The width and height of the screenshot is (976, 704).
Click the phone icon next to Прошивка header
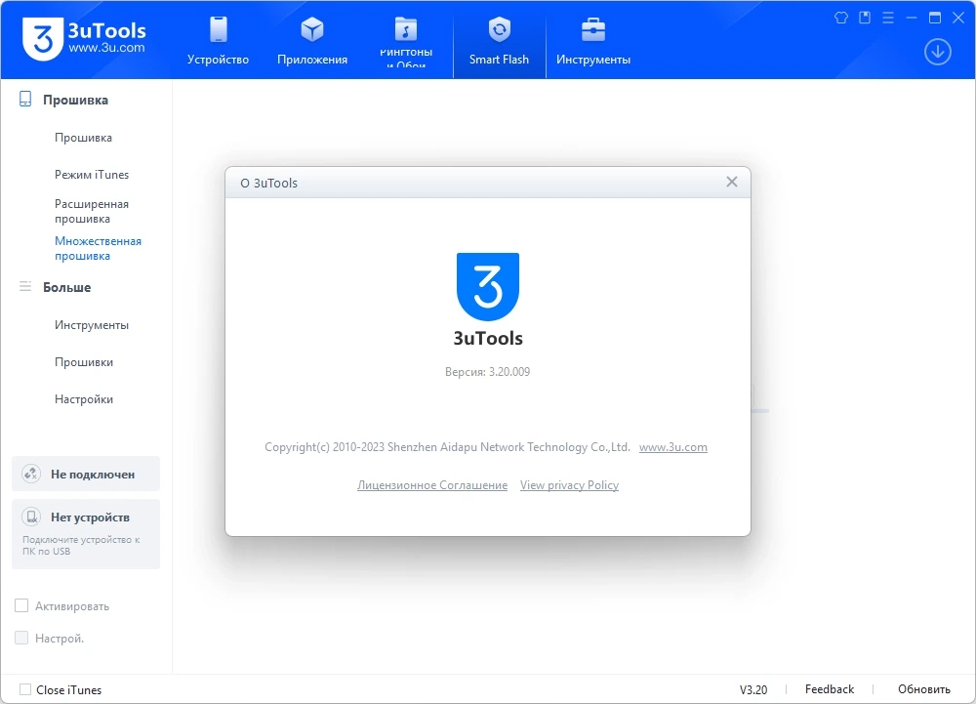(25, 99)
